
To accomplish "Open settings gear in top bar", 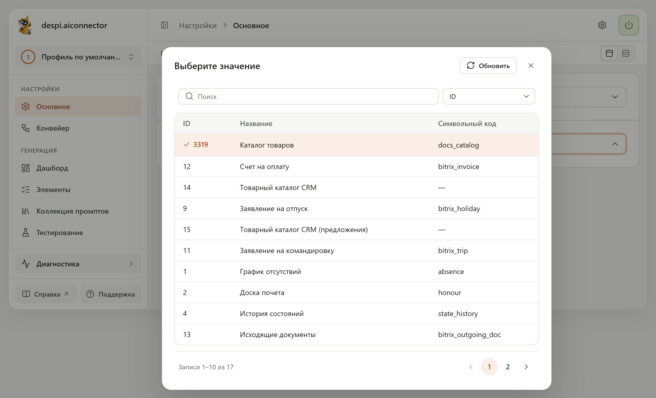I will click(602, 25).
